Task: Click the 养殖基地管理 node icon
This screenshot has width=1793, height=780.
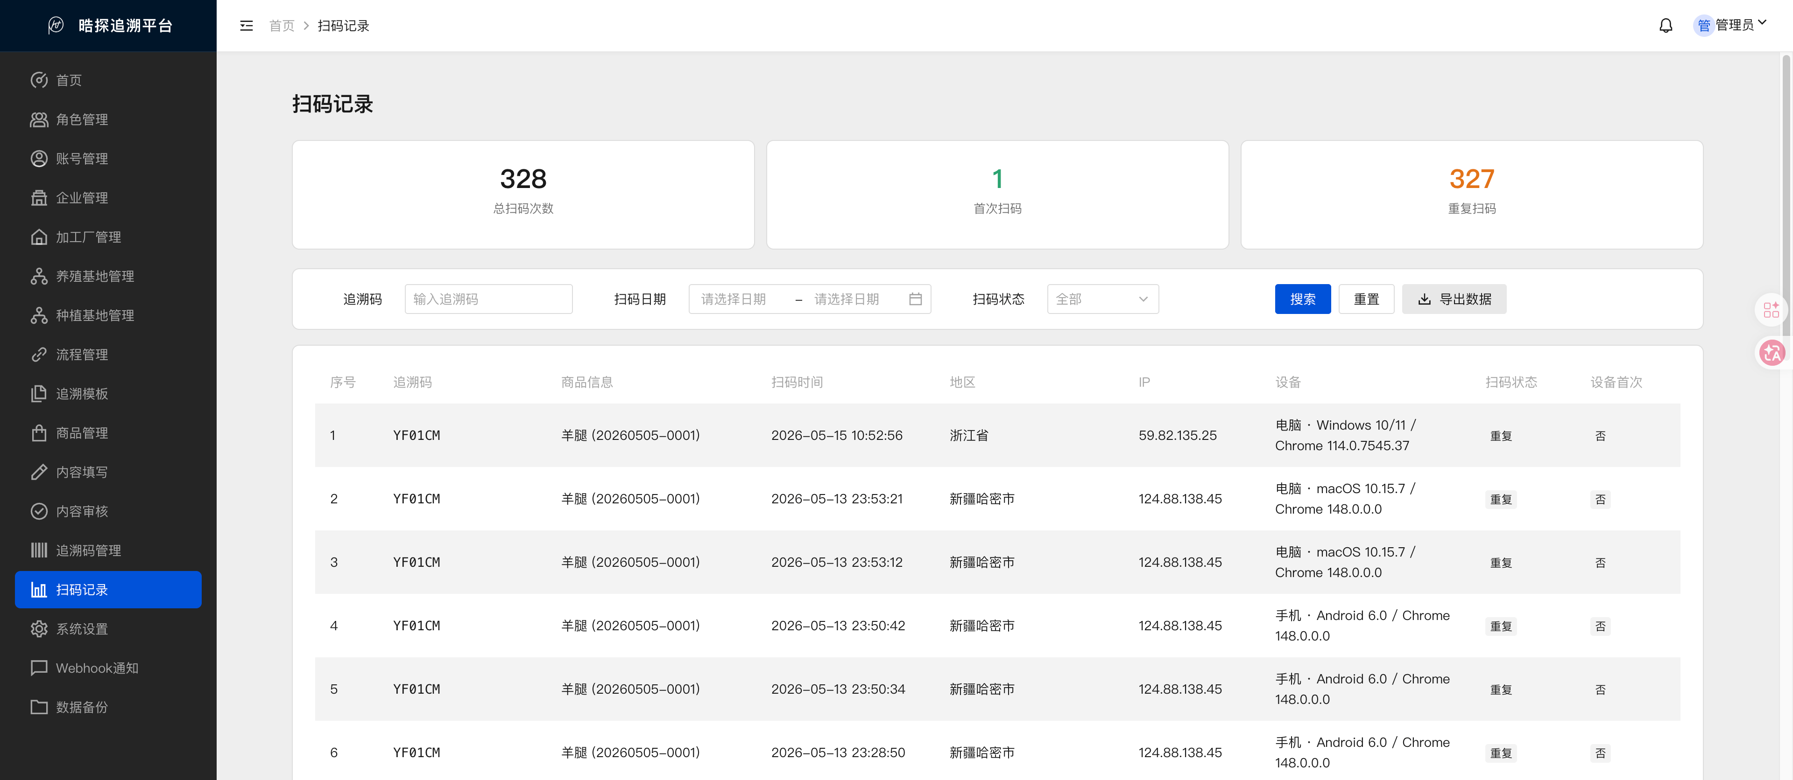Action: coord(39,276)
